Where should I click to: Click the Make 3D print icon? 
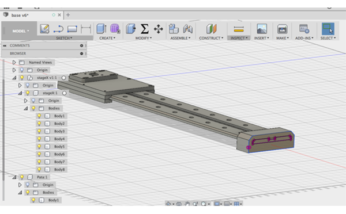click(x=282, y=29)
